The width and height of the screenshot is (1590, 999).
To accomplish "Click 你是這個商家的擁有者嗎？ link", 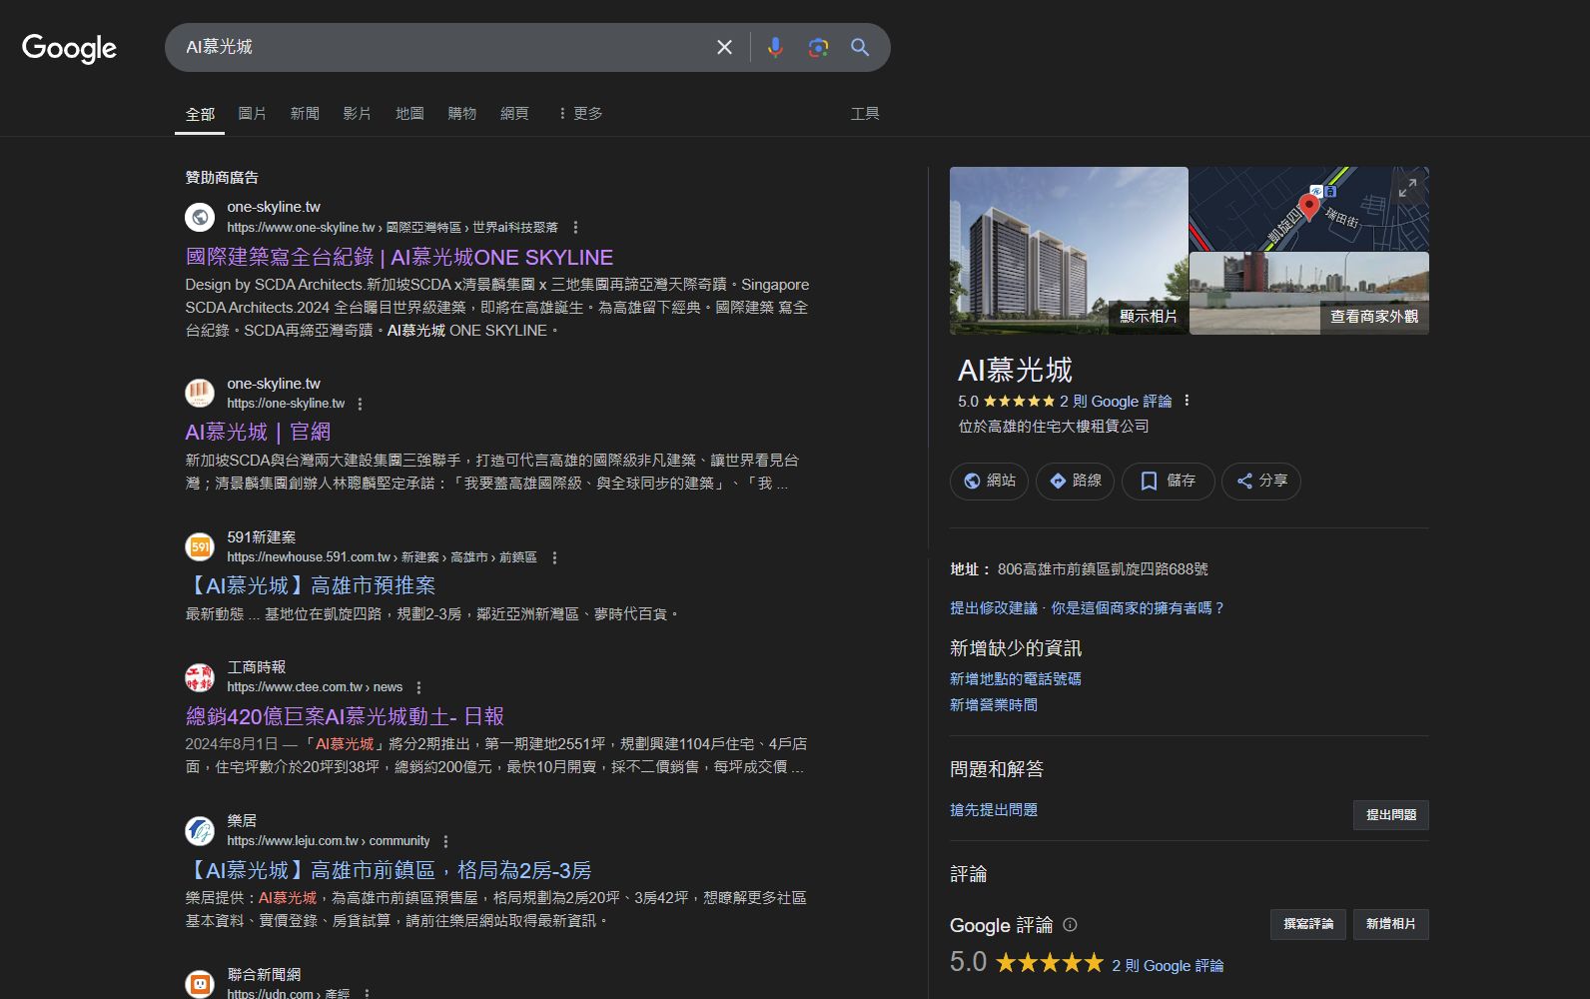I will [1138, 608].
